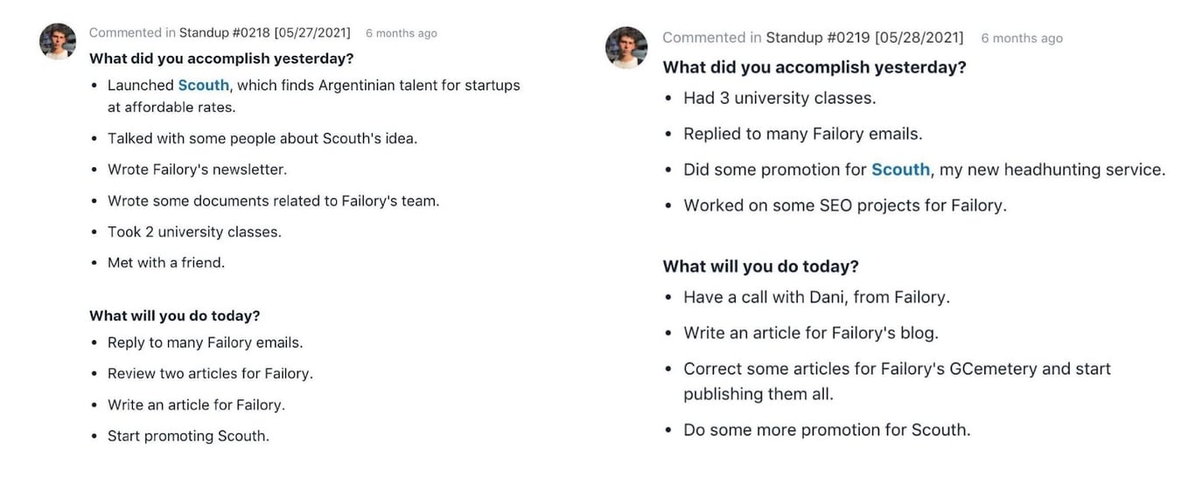
Task: Select the 'Start promoting Scouth.' bullet
Action: pyautogui.click(x=188, y=435)
